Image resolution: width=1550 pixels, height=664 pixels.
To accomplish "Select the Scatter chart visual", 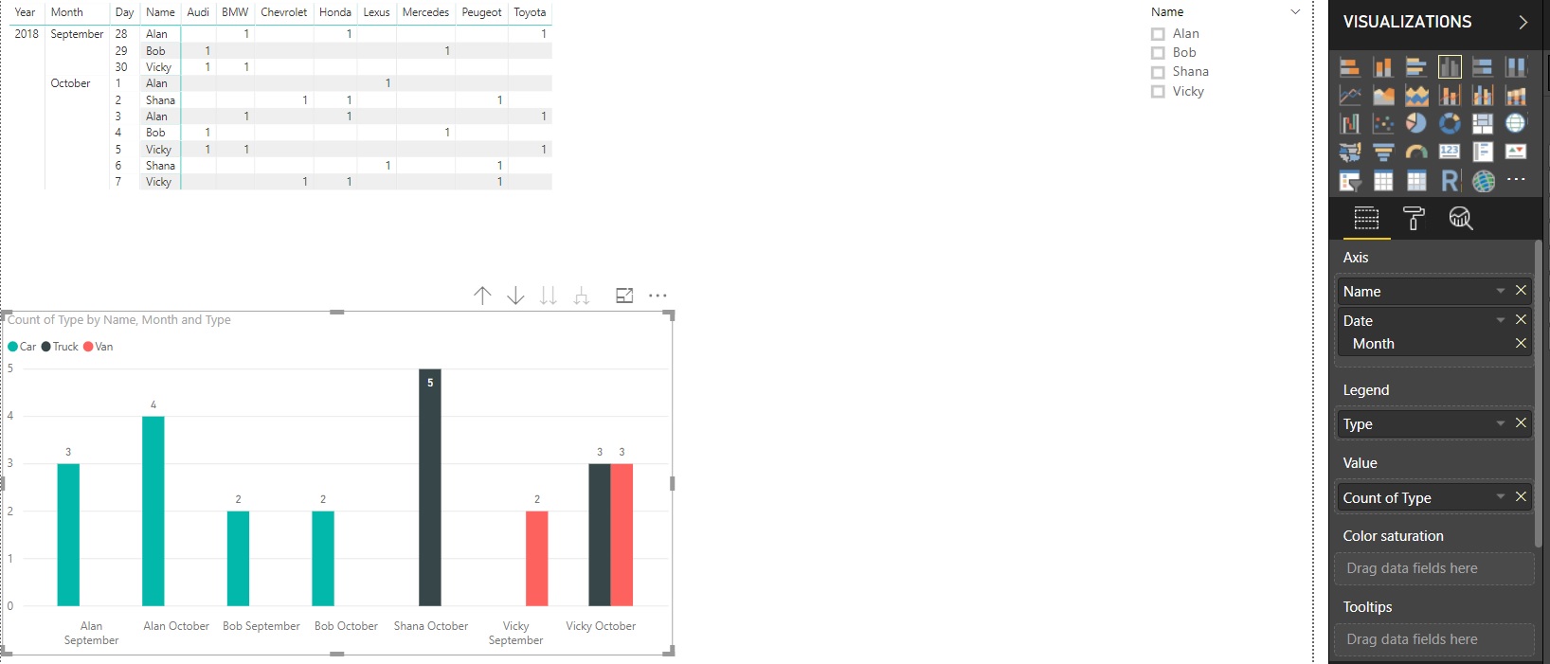I will pos(1383,124).
